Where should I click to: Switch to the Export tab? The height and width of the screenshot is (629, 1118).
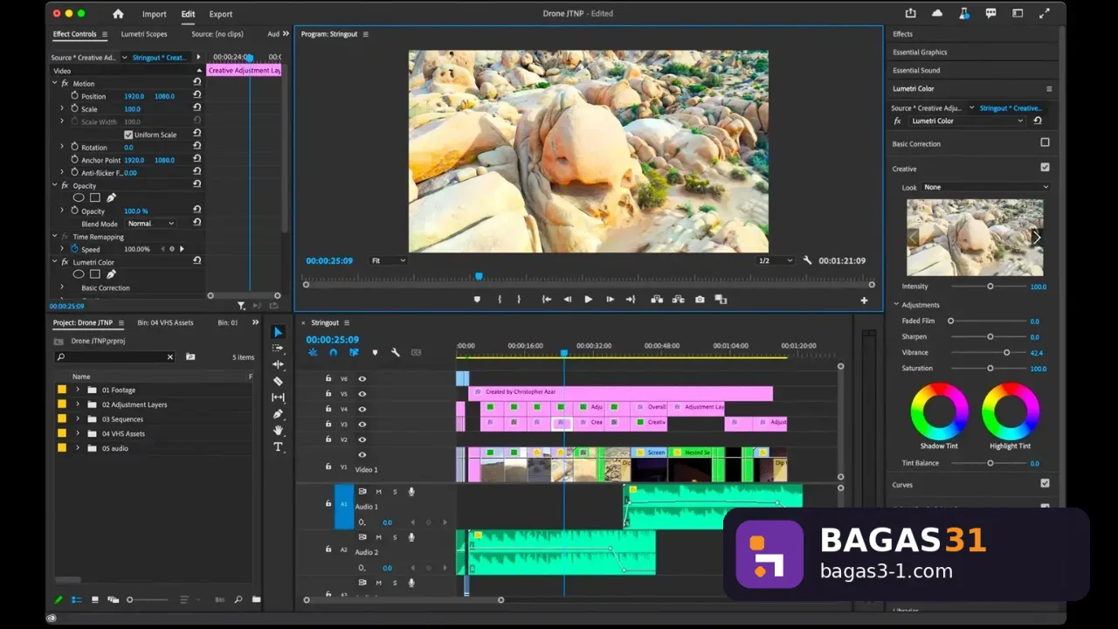(x=221, y=14)
